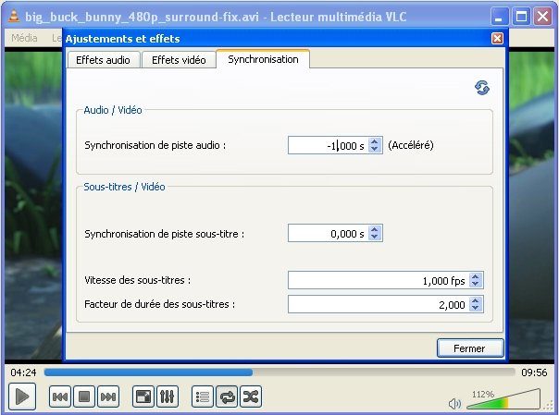Show the playlist icon
The image size is (559, 415).
coord(202,397)
